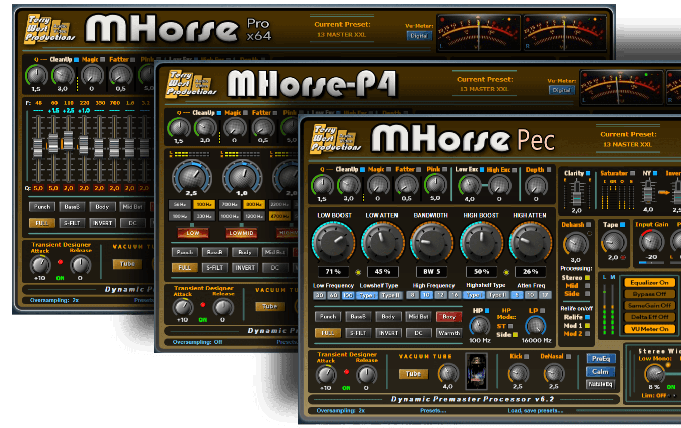The height and width of the screenshot is (428, 681).
Task: Click the small red indicator beside Tape value 2,0
Action: click(623, 257)
